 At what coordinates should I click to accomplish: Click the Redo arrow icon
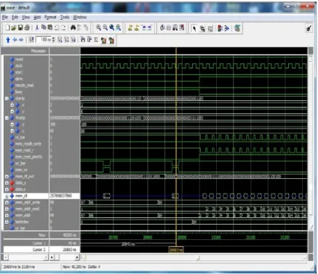click(x=63, y=28)
